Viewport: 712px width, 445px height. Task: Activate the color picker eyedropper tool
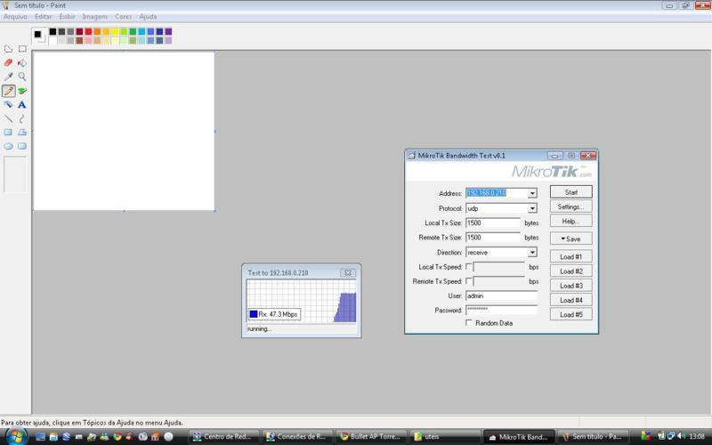click(8, 77)
